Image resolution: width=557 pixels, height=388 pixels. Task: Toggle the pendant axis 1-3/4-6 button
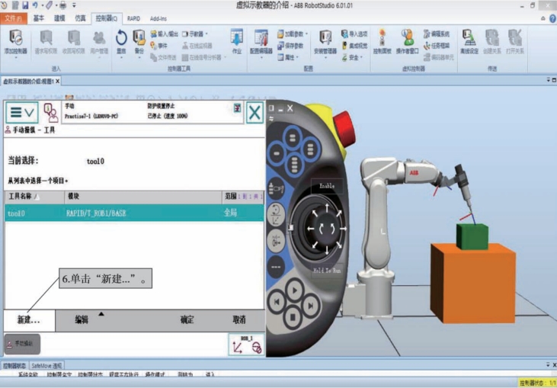click(x=276, y=241)
